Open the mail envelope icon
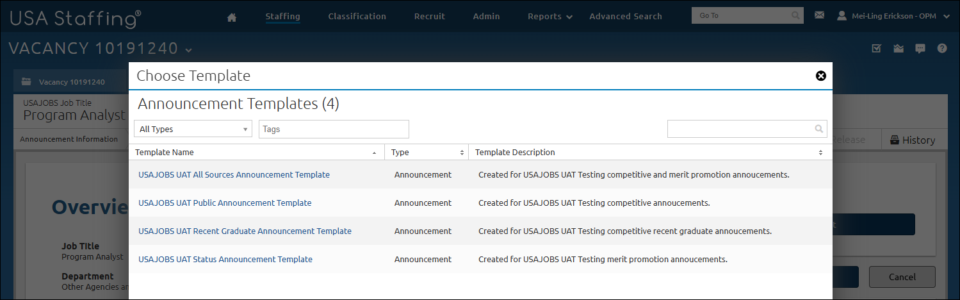 click(819, 15)
